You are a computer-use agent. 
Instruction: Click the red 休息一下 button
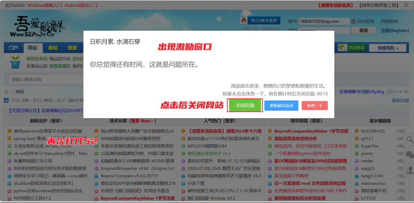point(314,106)
